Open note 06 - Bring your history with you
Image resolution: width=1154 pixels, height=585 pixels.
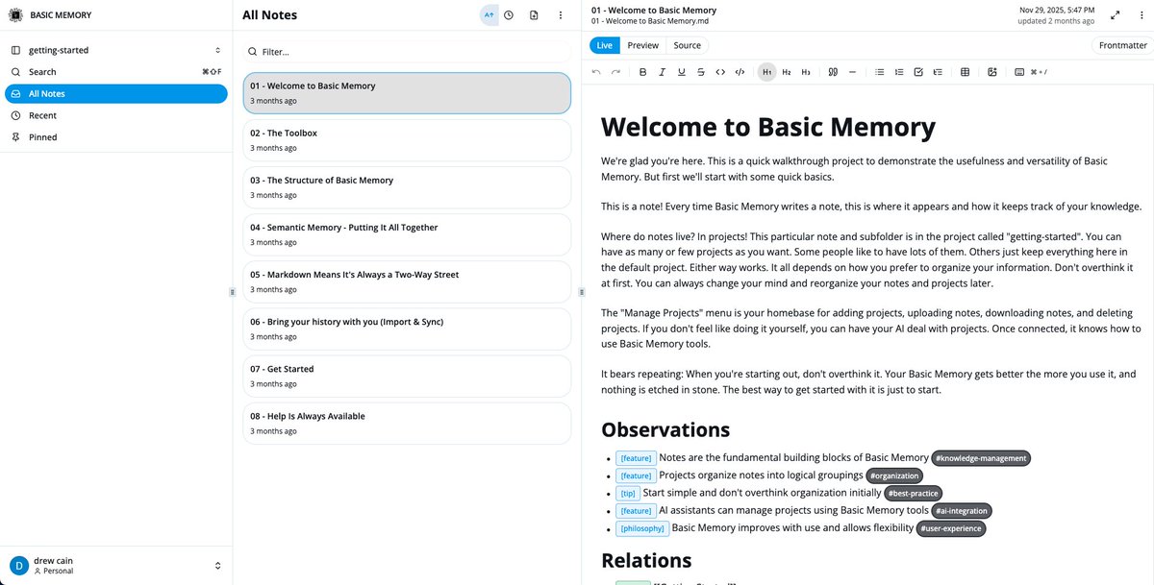coord(407,329)
